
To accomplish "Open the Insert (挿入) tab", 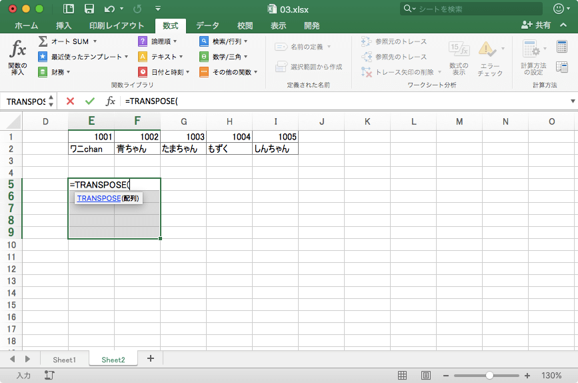I will point(64,25).
